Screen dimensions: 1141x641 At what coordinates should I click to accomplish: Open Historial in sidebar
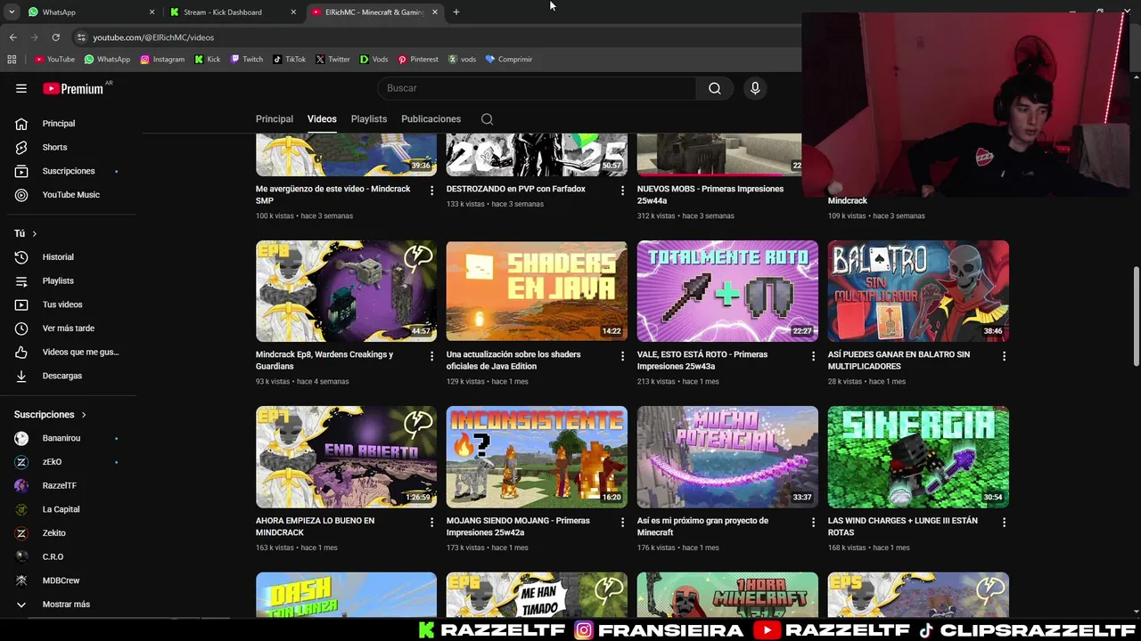point(68,257)
